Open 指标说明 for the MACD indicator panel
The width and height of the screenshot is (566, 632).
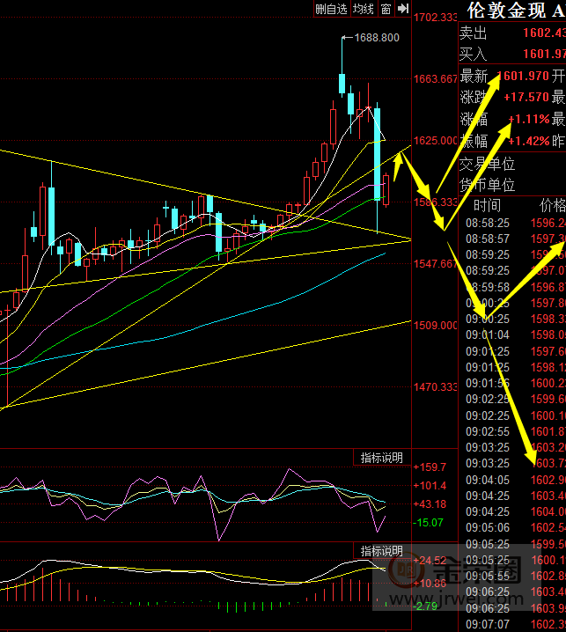coord(382,551)
